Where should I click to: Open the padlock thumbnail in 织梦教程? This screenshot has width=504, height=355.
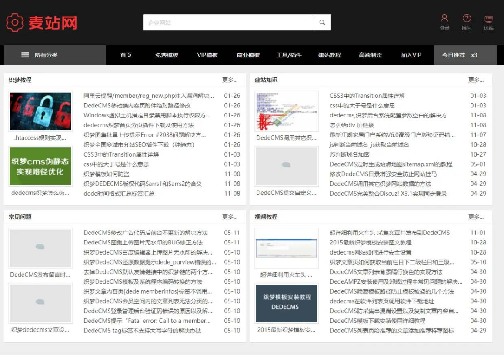click(x=40, y=111)
